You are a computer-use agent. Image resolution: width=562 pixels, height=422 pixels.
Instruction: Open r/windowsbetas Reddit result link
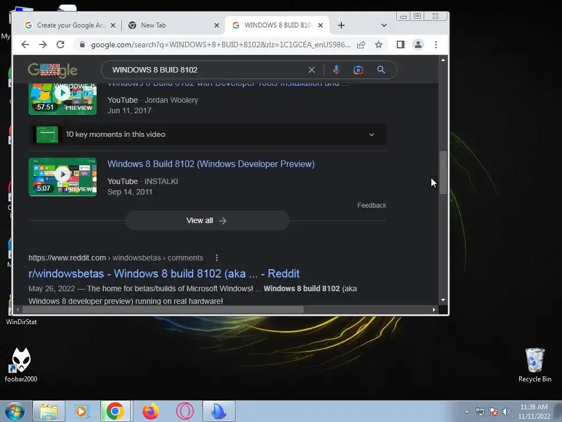pyautogui.click(x=164, y=274)
